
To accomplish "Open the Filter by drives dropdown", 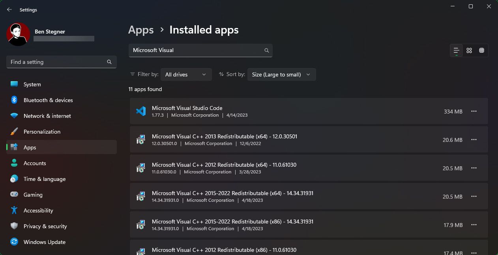I will [186, 74].
